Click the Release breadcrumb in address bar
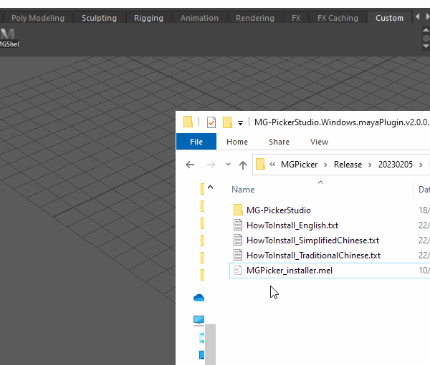 pyautogui.click(x=348, y=165)
